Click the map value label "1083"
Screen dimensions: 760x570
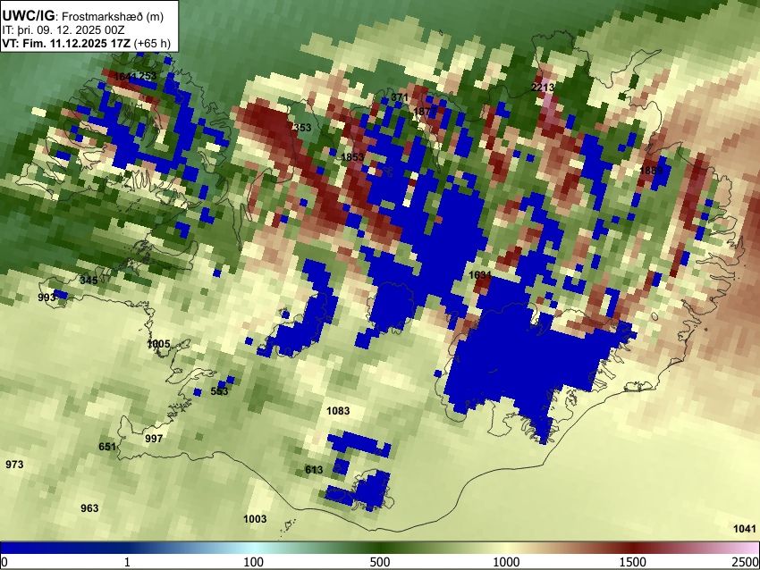click(x=338, y=411)
